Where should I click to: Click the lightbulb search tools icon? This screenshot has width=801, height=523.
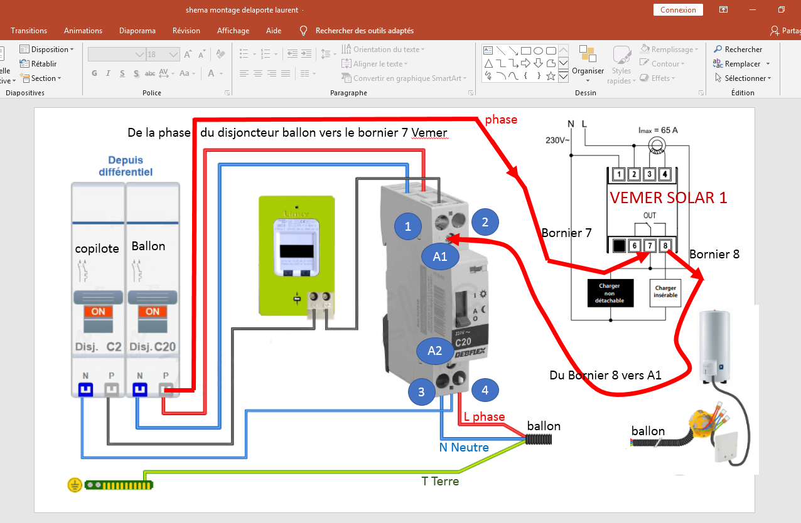coord(304,31)
